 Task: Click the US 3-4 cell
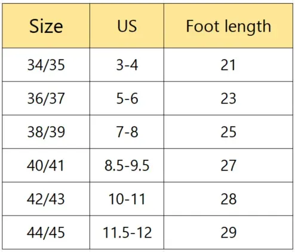[127, 65]
